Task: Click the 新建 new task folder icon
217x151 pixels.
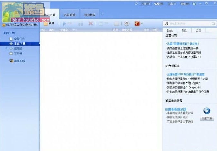Action: pos(46,24)
